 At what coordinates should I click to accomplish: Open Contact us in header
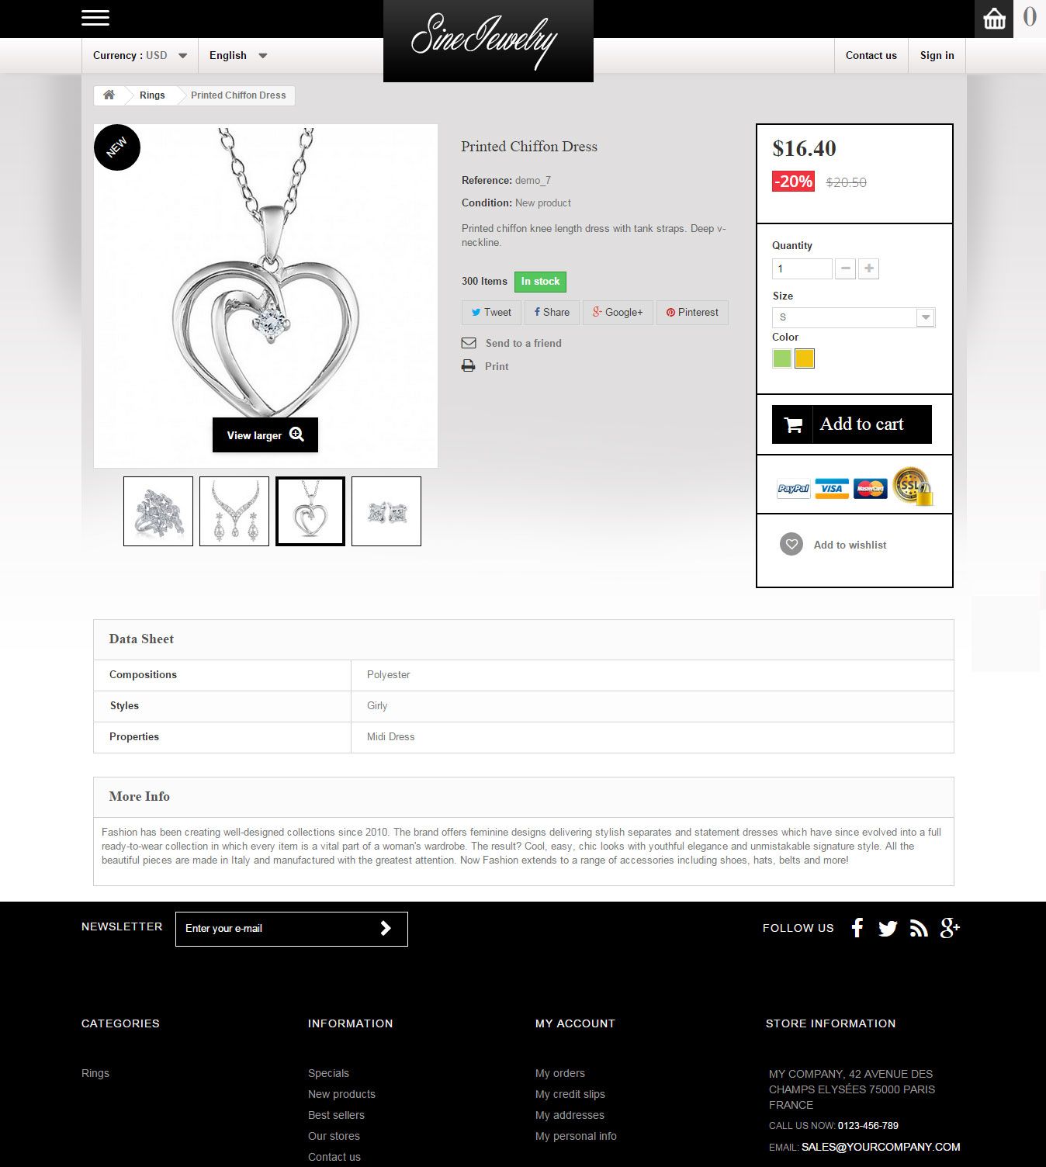[871, 55]
